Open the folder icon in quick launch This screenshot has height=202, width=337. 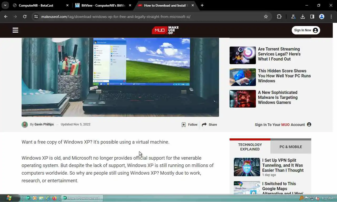(41, 198)
